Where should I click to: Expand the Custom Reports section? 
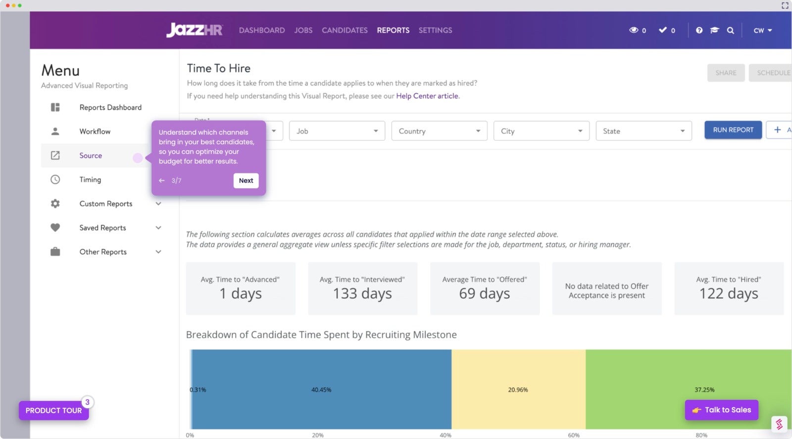[x=158, y=204]
